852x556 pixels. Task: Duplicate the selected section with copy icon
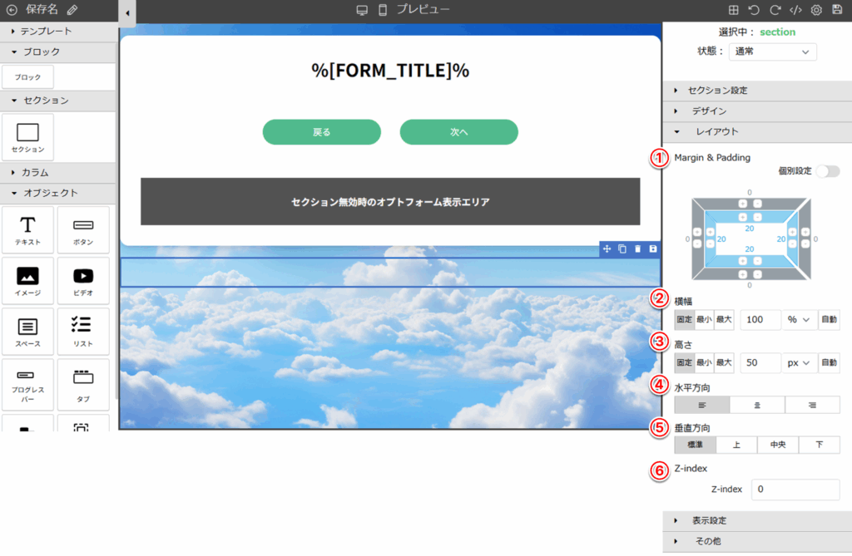622,249
